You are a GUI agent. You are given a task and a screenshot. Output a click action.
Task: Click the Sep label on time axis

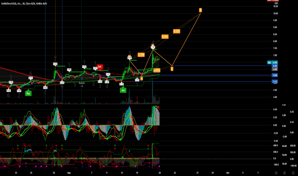click(69, 173)
